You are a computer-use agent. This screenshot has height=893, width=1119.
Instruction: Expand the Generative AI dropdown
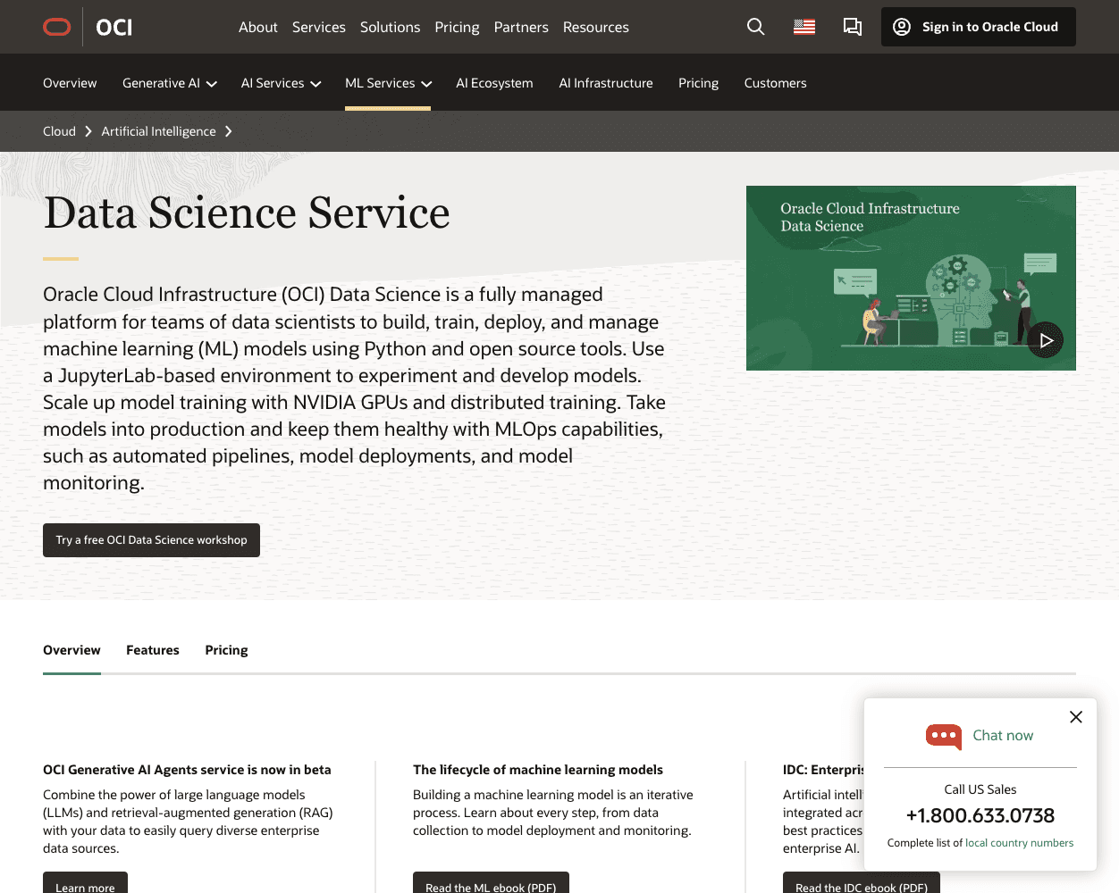click(x=170, y=83)
